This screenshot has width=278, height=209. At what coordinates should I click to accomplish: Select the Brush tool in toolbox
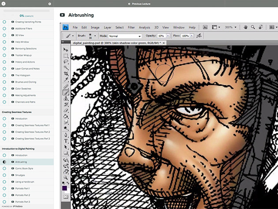[x=66, y=92]
